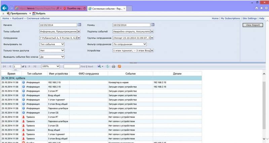Viewport: 269px width, 143px height.
Task: Print the report using the printer icon
Action: coord(114,66)
